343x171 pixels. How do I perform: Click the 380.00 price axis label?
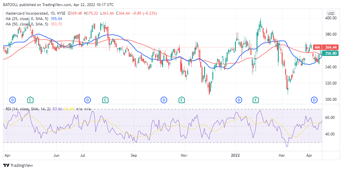(x=330, y=34)
